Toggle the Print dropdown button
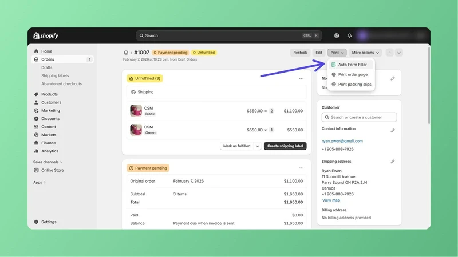458x257 pixels. pyautogui.click(x=337, y=53)
